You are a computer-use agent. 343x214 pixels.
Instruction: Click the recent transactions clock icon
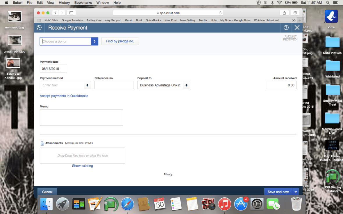pyautogui.click(x=39, y=28)
